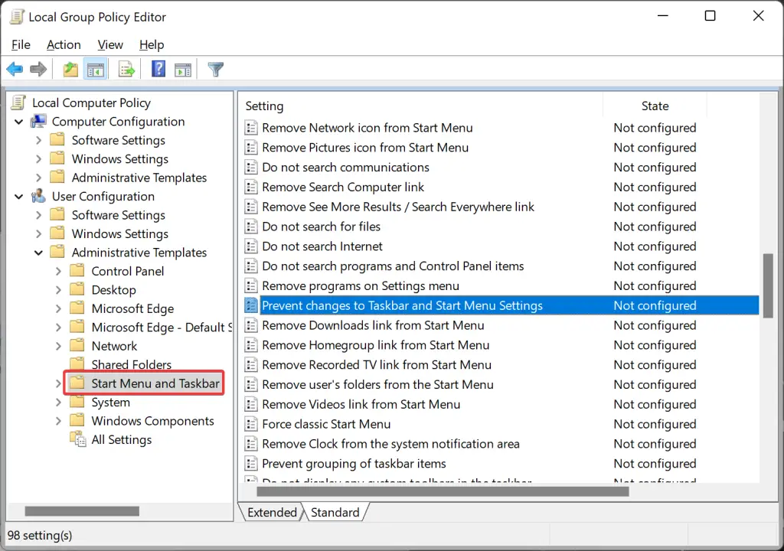
Task: Toggle the Show/Hide Action Pane icon
Action: [182, 69]
